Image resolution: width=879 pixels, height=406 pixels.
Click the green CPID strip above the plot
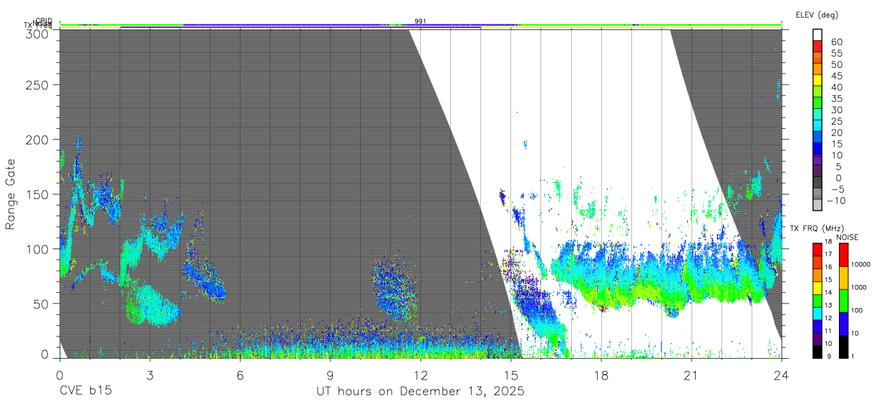[x=420, y=25]
